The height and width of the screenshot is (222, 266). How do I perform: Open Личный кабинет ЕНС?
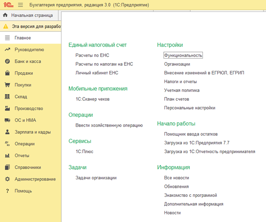97,73
